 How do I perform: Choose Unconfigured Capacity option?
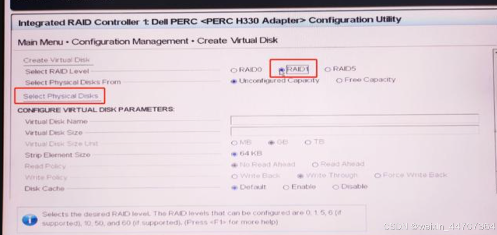click(234, 81)
